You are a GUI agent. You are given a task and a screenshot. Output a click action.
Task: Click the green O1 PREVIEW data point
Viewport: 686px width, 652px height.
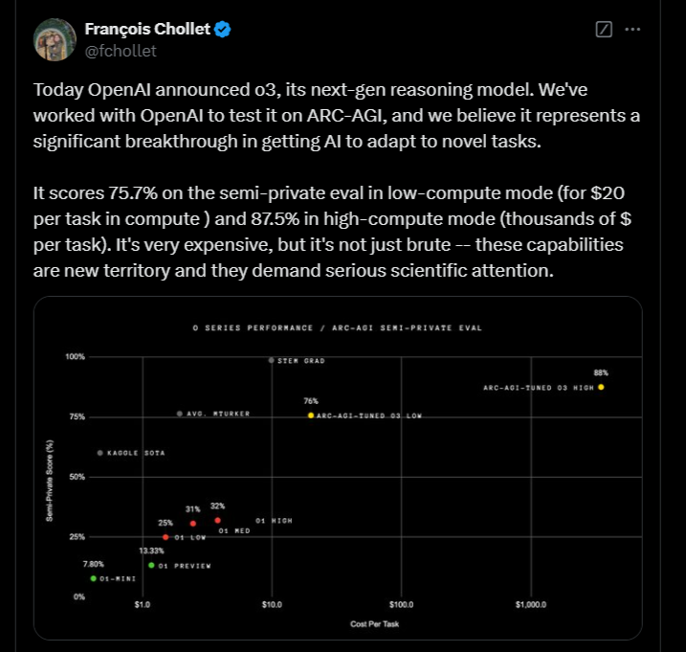pos(151,565)
